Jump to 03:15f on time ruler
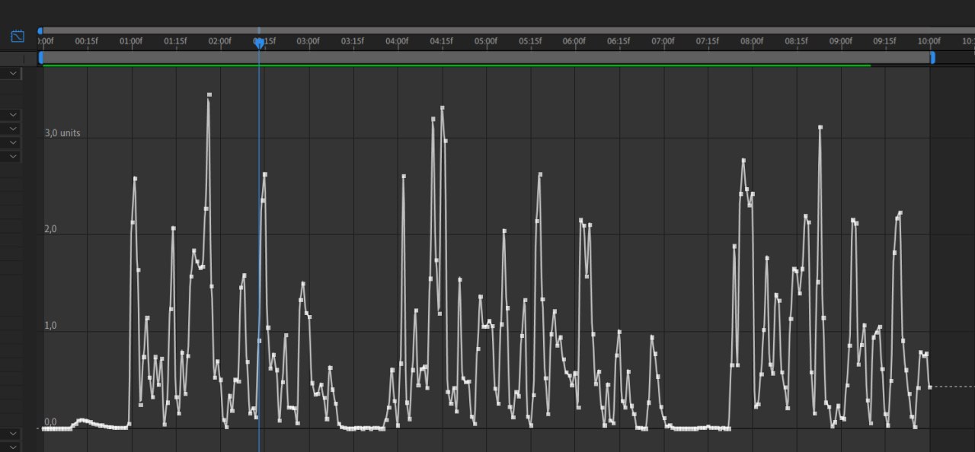This screenshot has width=975, height=452. point(353,41)
